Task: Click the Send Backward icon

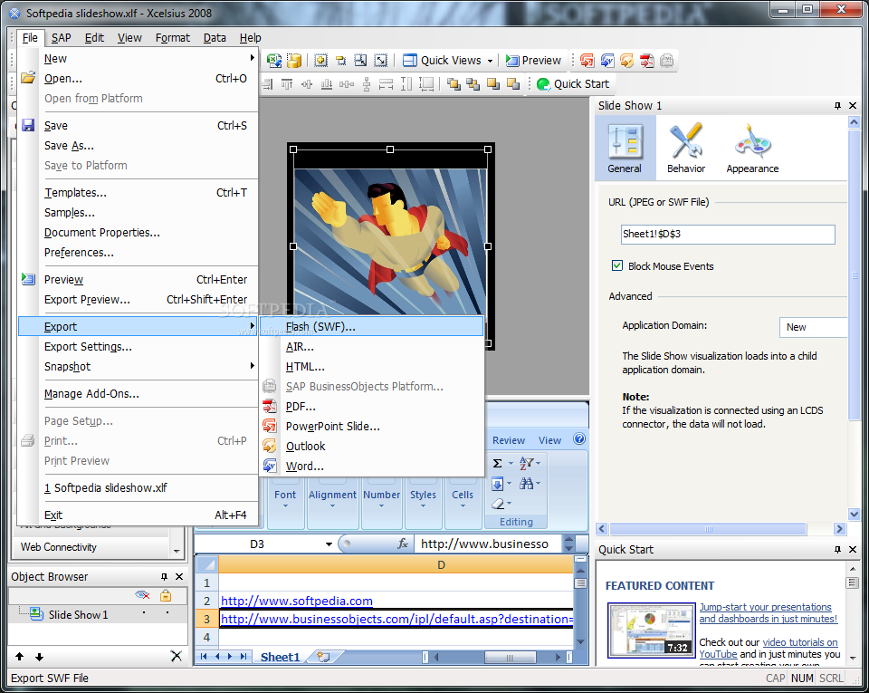Action: [513, 84]
